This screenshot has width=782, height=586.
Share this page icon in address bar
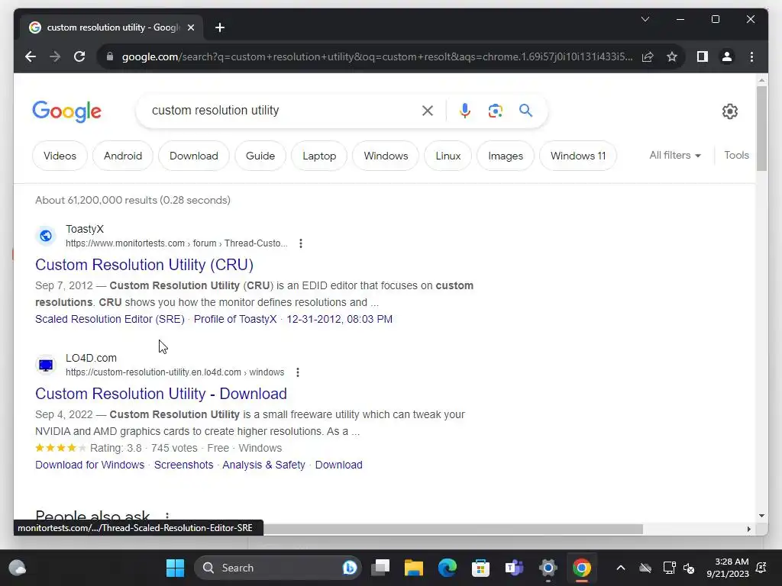(x=648, y=56)
